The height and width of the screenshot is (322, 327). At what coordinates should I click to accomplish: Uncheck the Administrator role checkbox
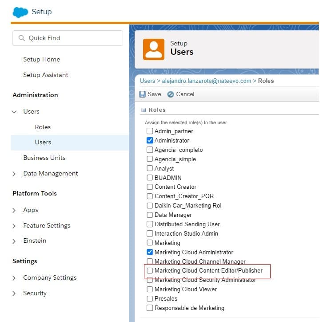tap(150, 141)
